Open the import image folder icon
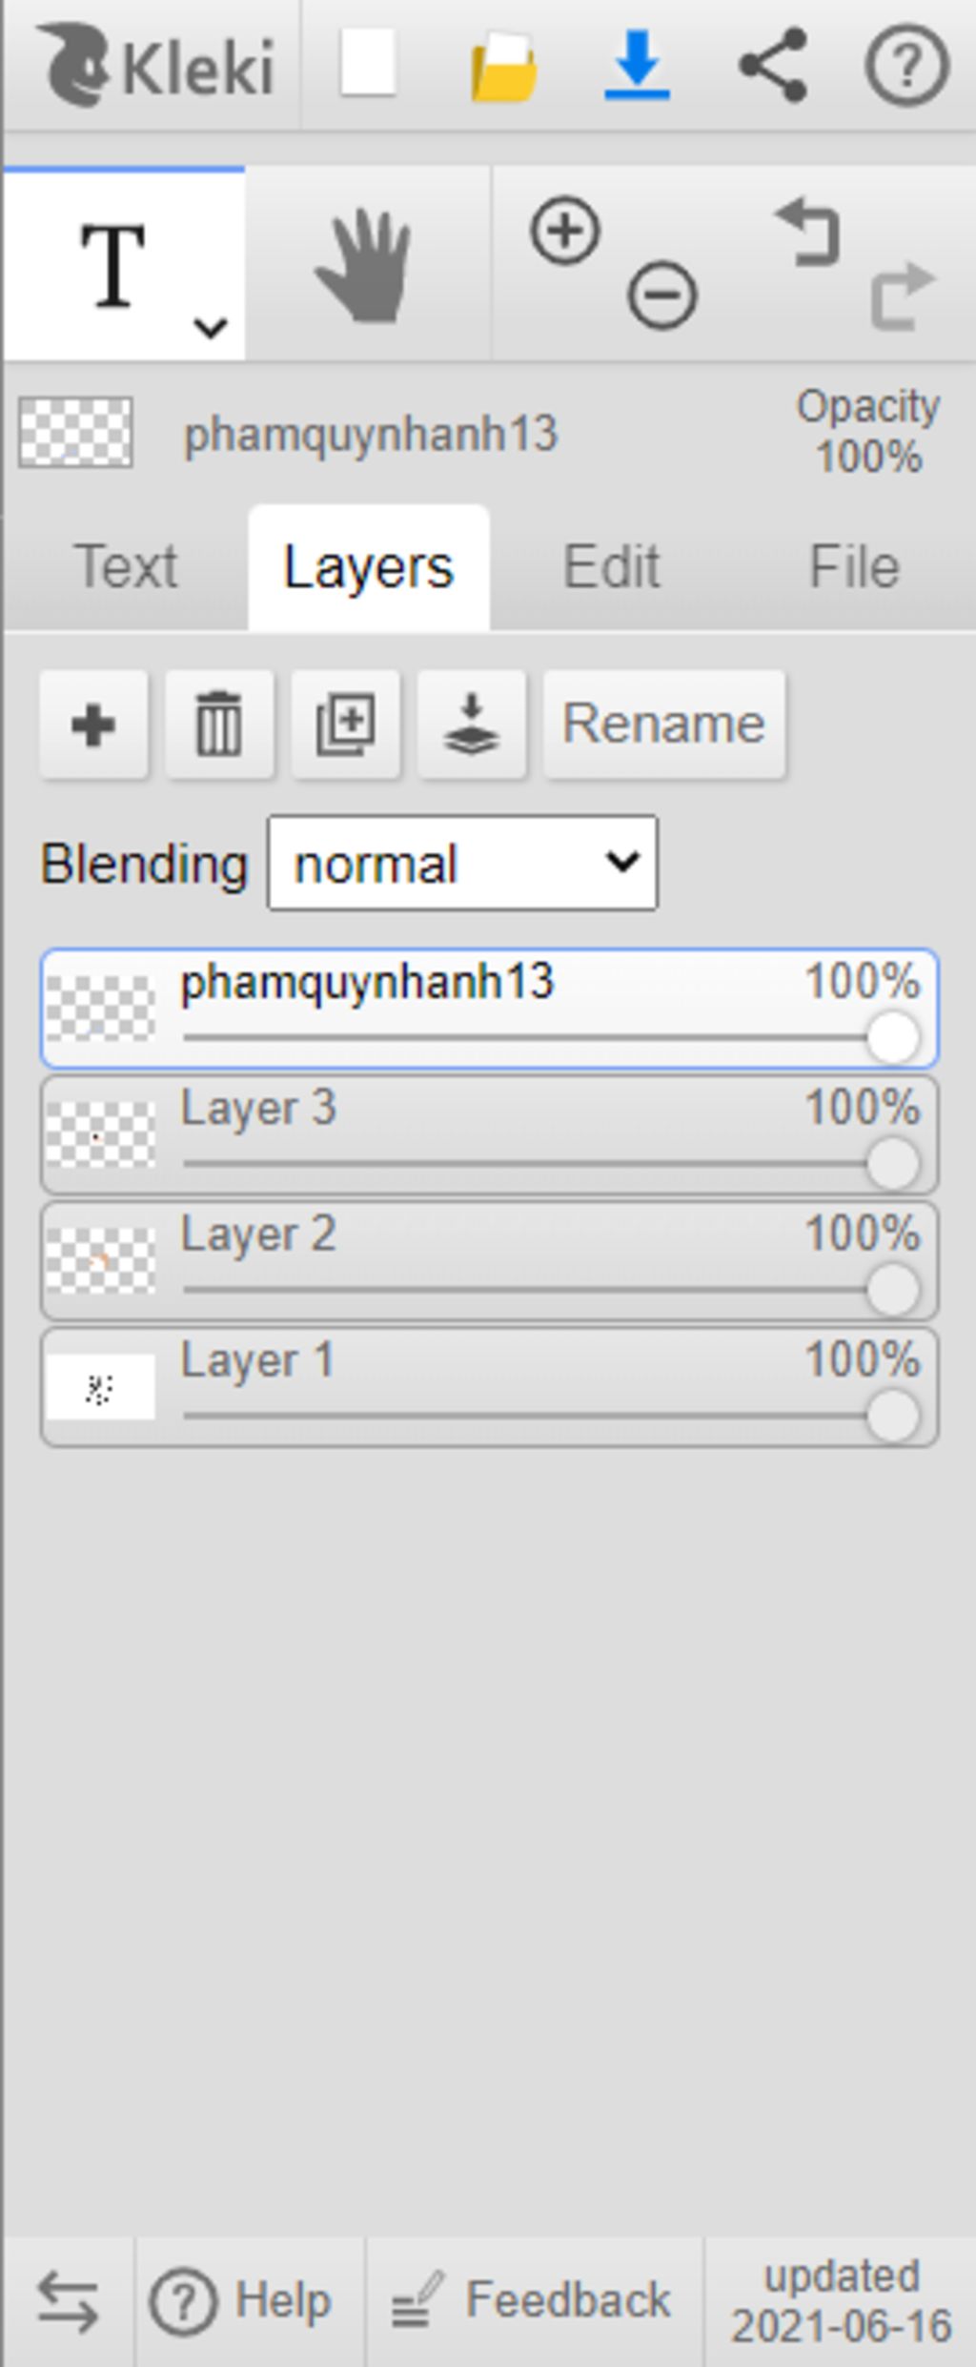Image resolution: width=976 pixels, height=2367 pixels. (x=503, y=67)
